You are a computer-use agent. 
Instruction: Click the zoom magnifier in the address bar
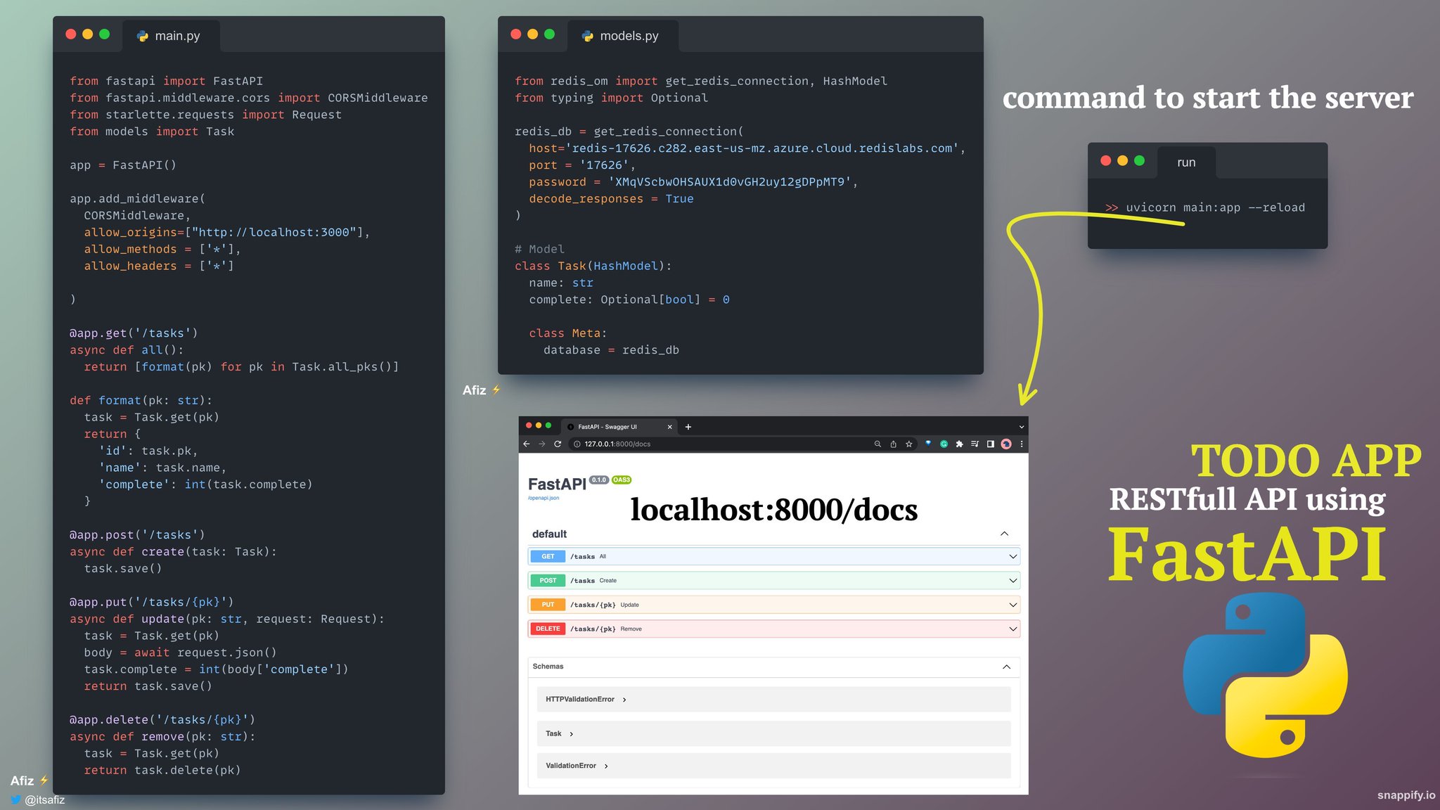pyautogui.click(x=877, y=444)
